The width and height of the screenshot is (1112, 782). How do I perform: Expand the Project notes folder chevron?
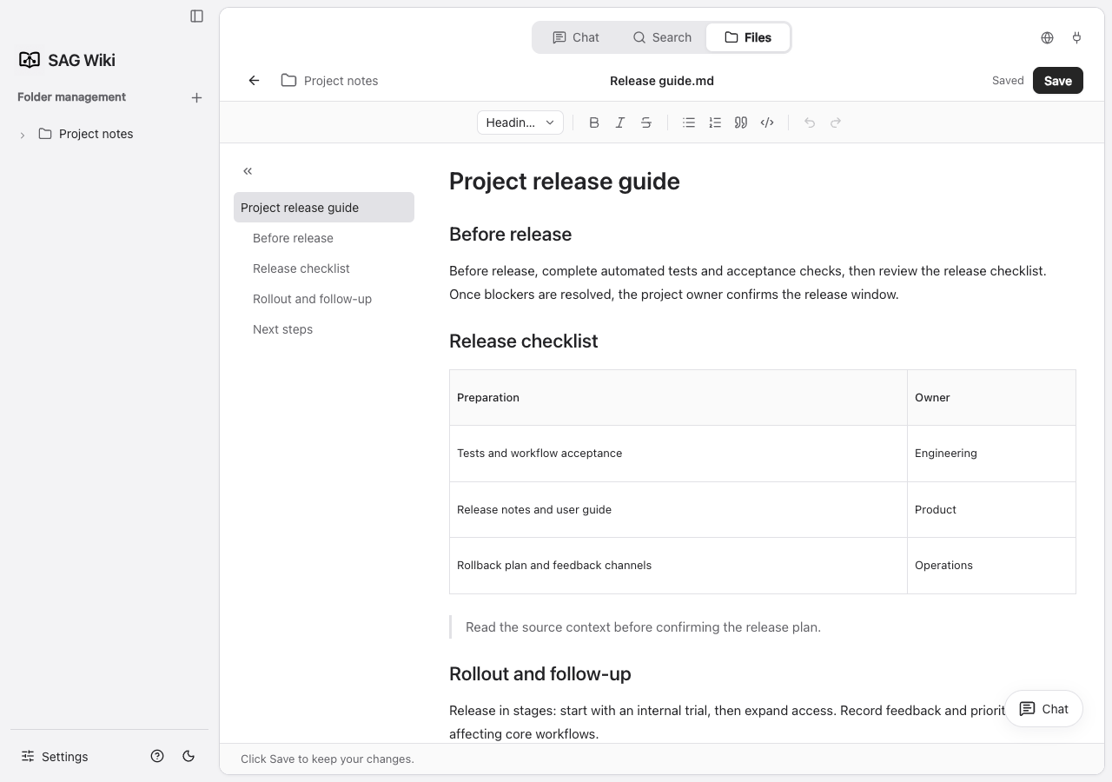[x=23, y=135]
